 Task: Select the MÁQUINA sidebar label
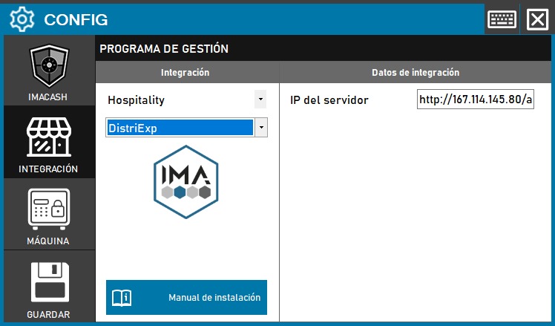[49, 241]
